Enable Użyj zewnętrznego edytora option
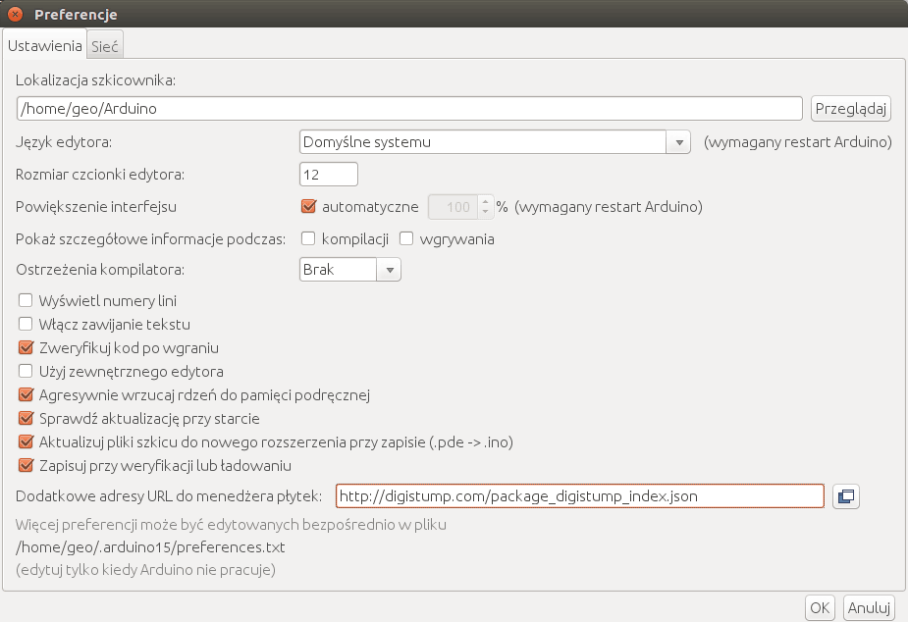This screenshot has height=622, width=908. tap(27, 371)
